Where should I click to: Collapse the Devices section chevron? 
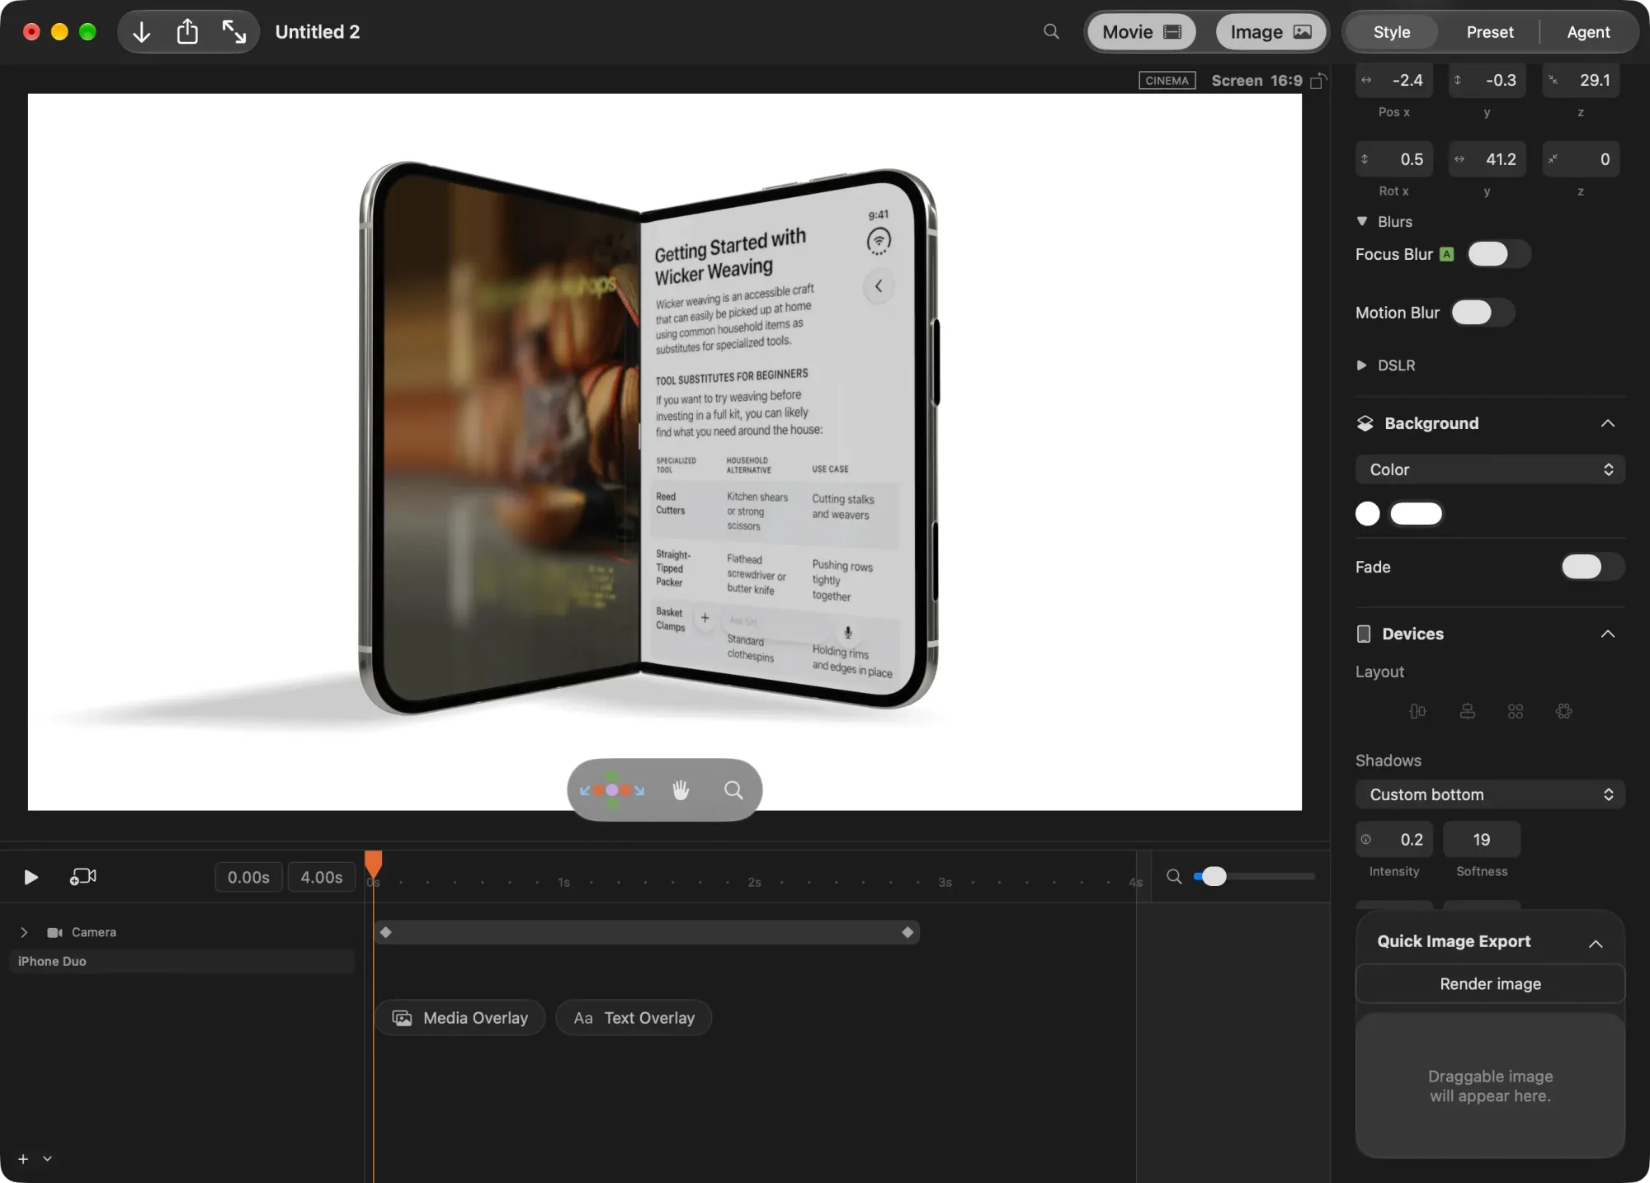coord(1608,634)
